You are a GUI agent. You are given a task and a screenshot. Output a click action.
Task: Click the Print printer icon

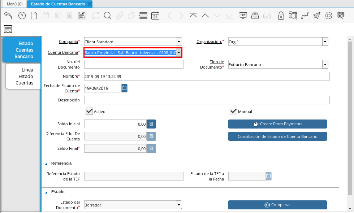click(267, 16)
